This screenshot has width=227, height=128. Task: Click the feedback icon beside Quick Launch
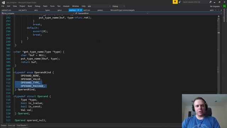[x=180, y=2]
